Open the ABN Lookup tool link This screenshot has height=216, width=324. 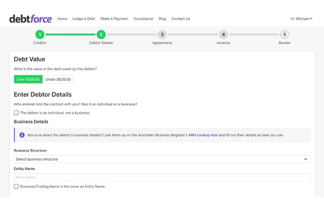pos(203,135)
